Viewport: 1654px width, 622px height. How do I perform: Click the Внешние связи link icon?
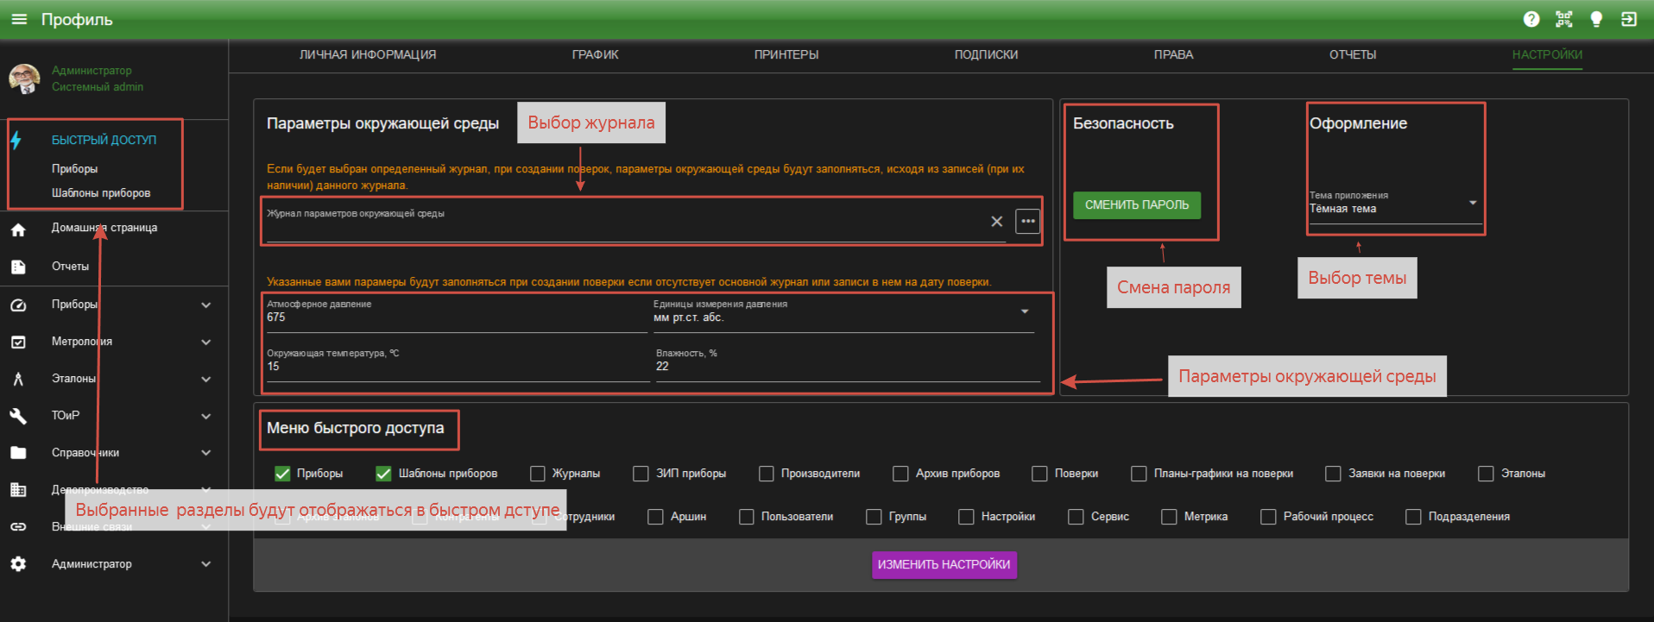[x=18, y=526]
